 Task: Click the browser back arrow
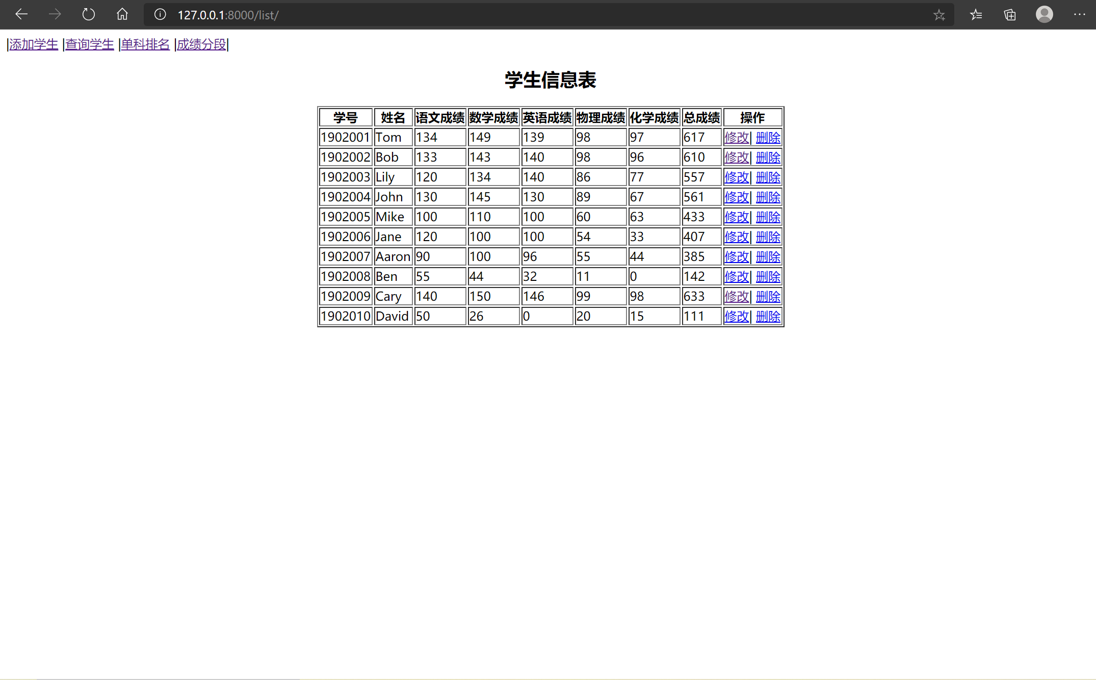[21, 14]
